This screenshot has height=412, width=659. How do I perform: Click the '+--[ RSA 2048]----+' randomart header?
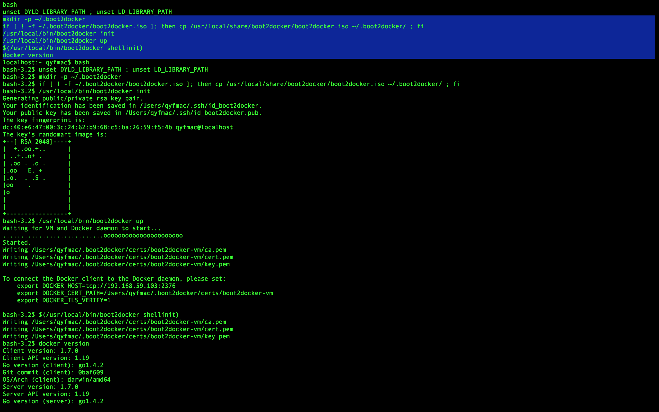click(x=37, y=142)
